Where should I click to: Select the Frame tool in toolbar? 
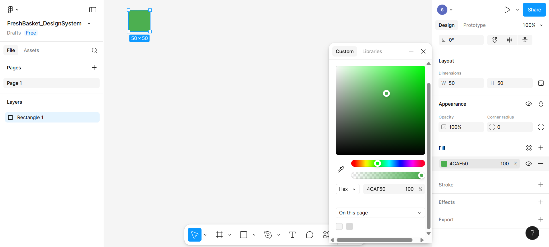(x=219, y=235)
